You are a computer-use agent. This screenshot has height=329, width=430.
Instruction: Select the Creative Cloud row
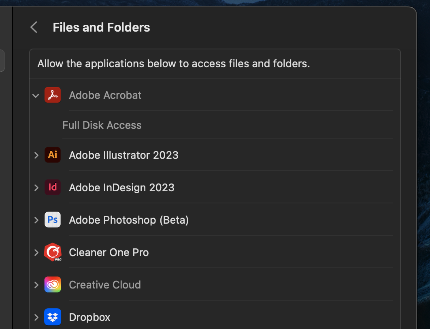pyautogui.click(x=104, y=284)
